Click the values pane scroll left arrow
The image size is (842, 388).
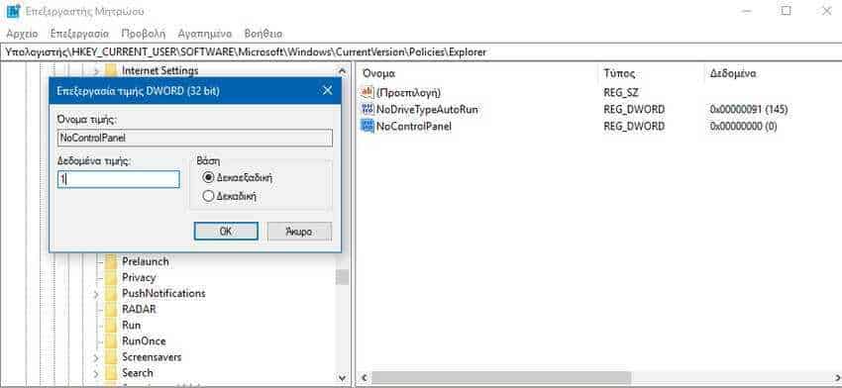(364, 378)
